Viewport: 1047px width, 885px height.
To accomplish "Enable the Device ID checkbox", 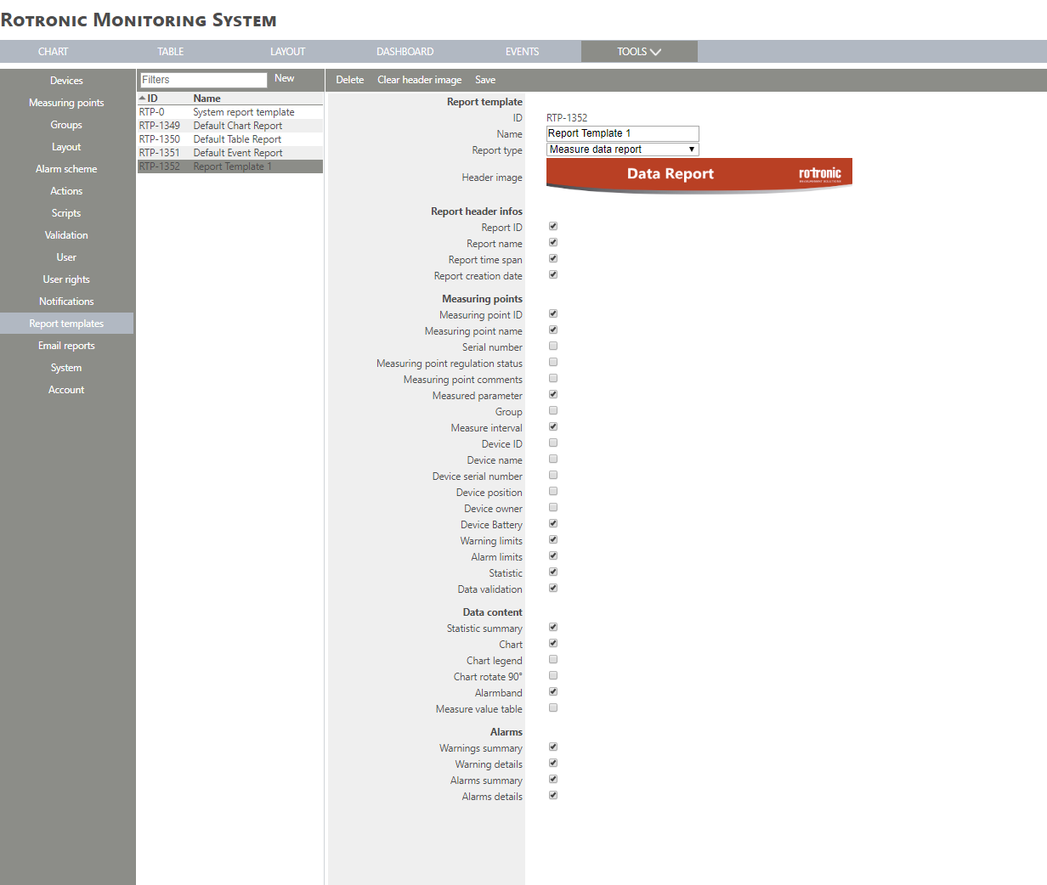I will coord(553,442).
